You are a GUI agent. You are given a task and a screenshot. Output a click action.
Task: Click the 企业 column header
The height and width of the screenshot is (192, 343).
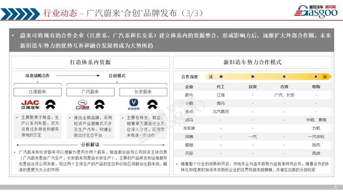(189, 87)
